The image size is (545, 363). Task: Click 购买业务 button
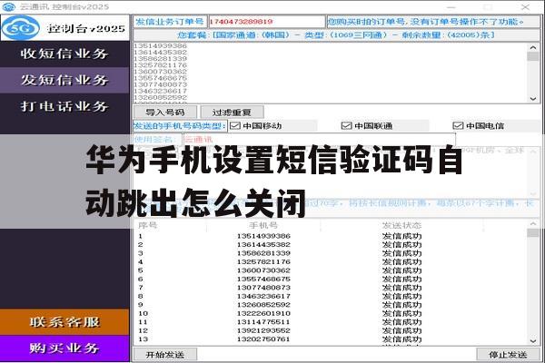(64, 348)
